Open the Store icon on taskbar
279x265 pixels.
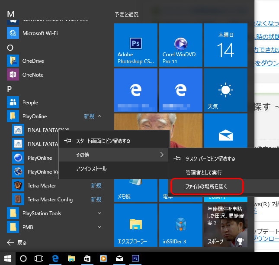pyautogui.click(x=87, y=259)
